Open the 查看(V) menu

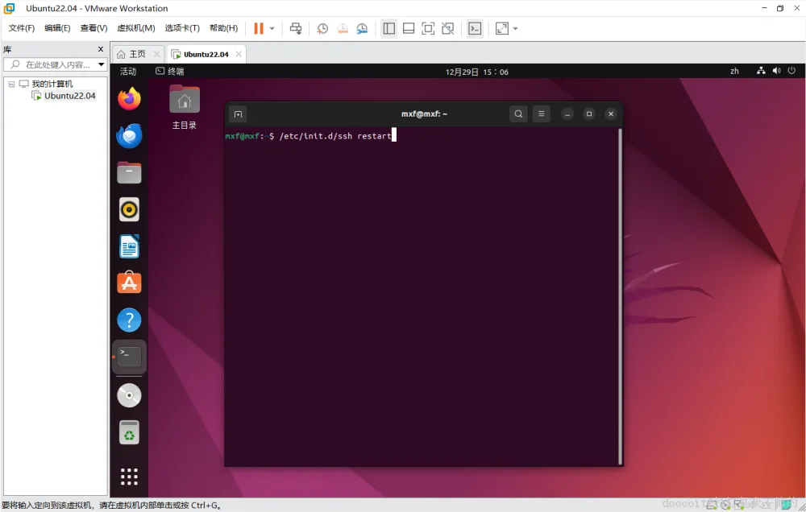pyautogui.click(x=93, y=28)
